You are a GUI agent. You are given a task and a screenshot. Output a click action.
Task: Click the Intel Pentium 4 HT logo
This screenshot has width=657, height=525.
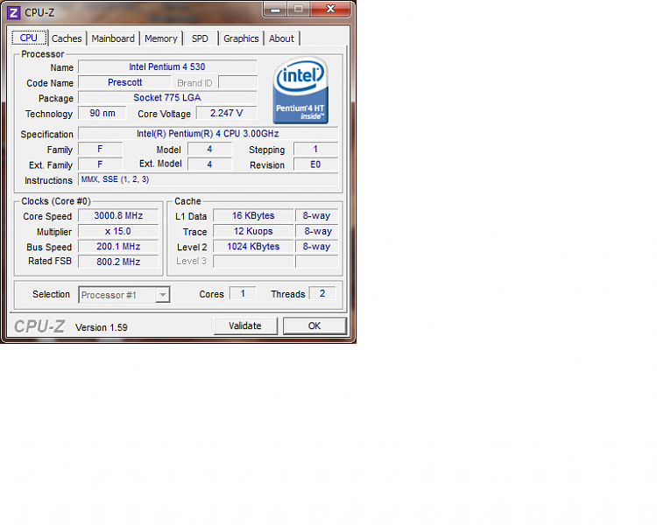coord(300,90)
